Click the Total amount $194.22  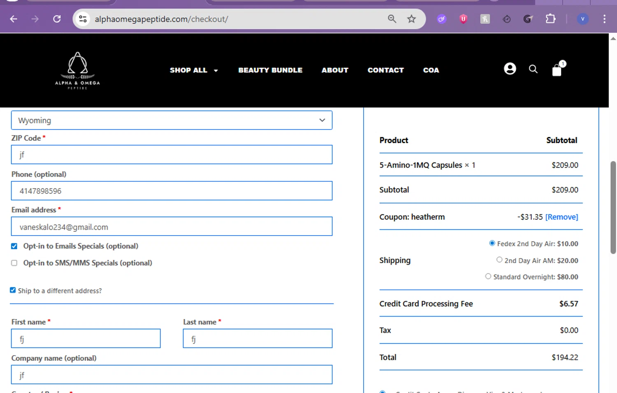point(565,358)
